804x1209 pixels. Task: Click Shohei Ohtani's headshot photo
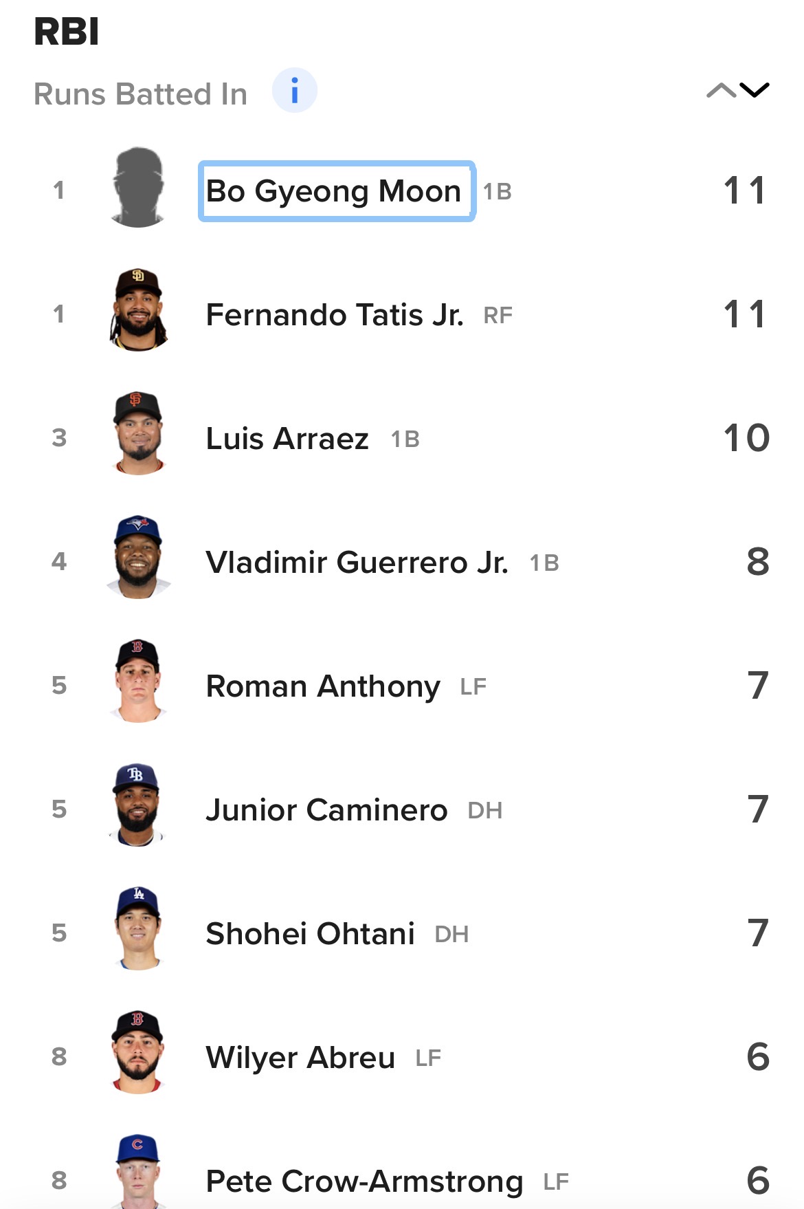tap(138, 929)
